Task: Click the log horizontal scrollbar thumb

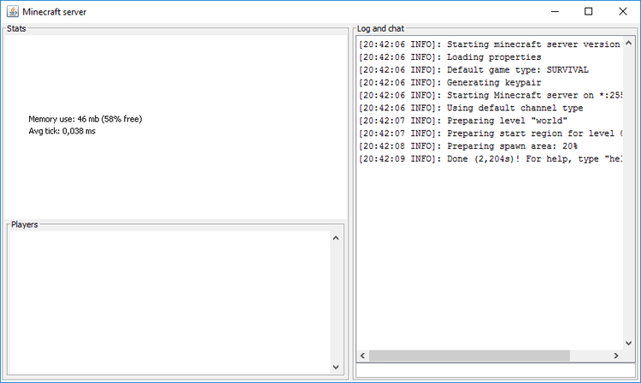Action: click(x=469, y=356)
